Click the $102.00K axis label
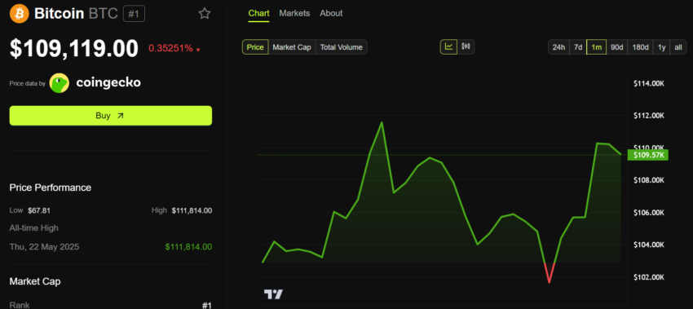 click(x=648, y=277)
